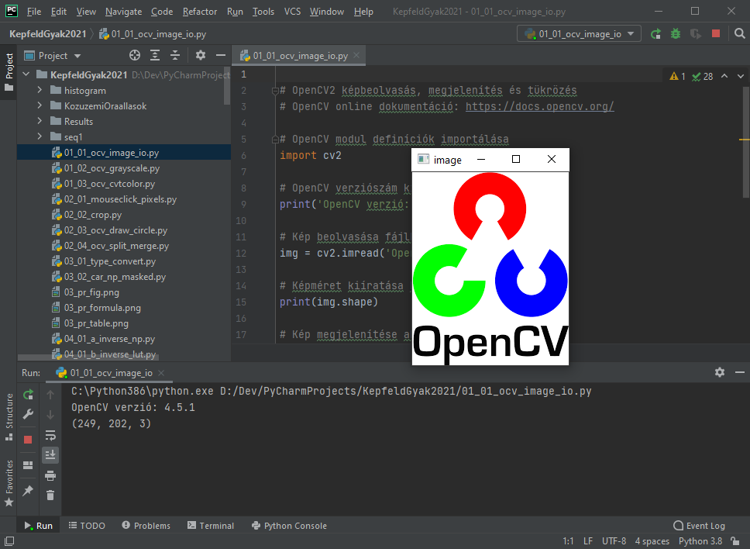Click the down arrow in the Run panel stack trace
The height and width of the screenshot is (549, 750).
50,415
